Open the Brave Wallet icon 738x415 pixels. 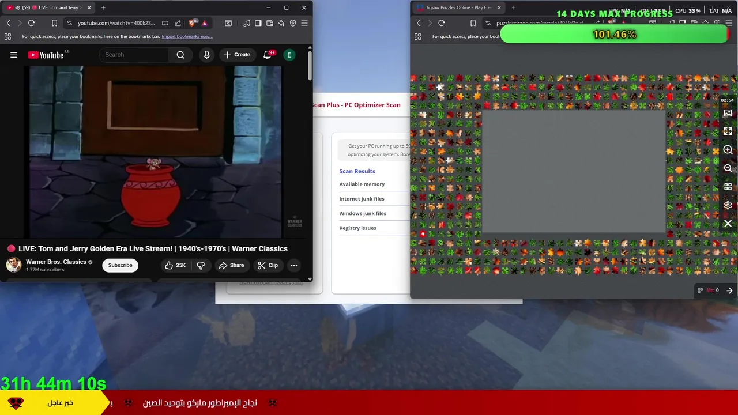[x=270, y=23]
